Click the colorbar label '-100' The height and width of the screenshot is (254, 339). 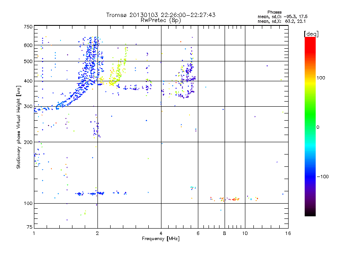322,177
